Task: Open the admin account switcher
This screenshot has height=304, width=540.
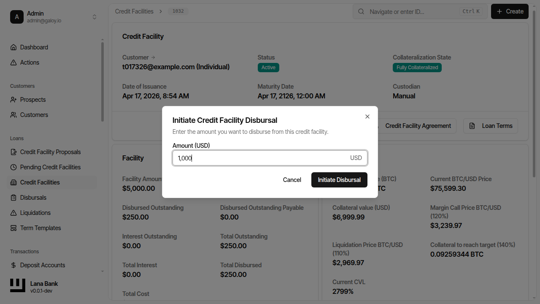Action: click(94, 17)
